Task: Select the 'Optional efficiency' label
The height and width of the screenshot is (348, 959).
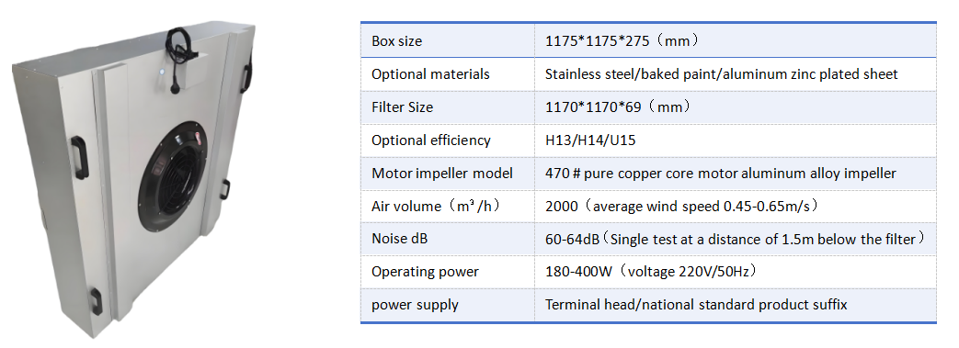Action: (x=431, y=140)
